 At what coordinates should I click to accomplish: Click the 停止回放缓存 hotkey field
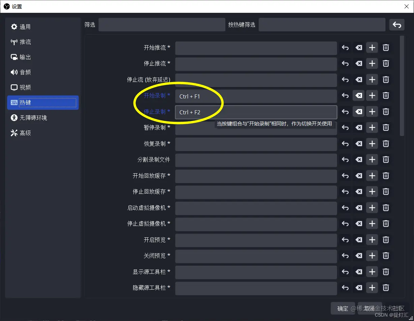coord(256,192)
